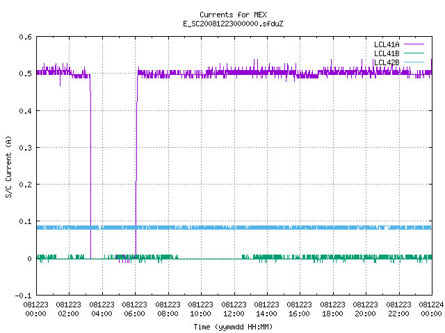Click the purple LCL41A legend line sample
Image resolution: width=445 pixels, height=333 pixels.
(x=414, y=44)
